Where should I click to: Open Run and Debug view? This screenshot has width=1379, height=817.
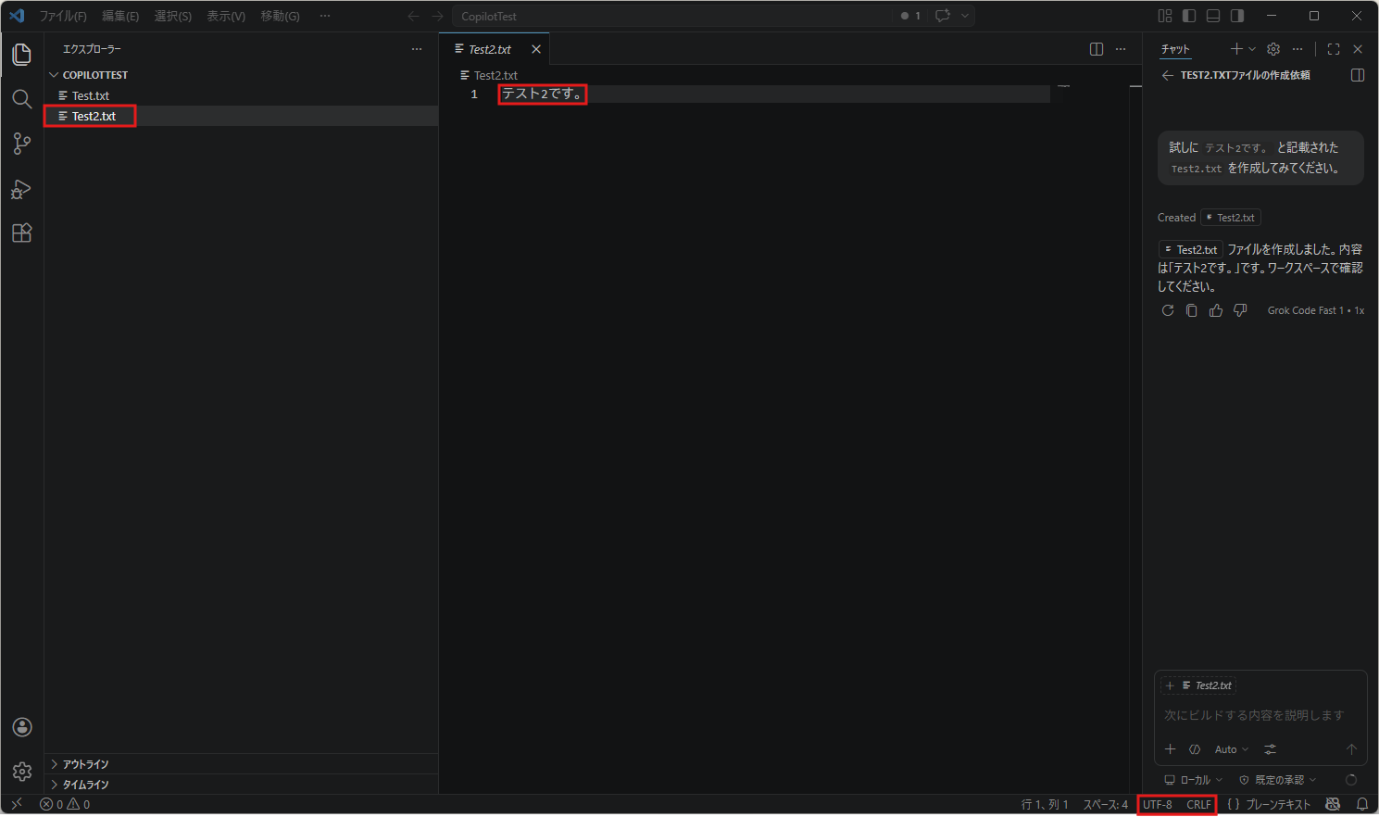coord(22,189)
